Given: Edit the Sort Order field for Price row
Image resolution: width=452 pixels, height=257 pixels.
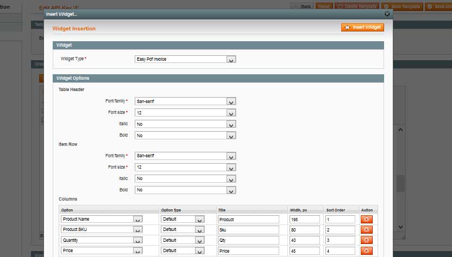Looking at the screenshot, I should pos(340,250).
